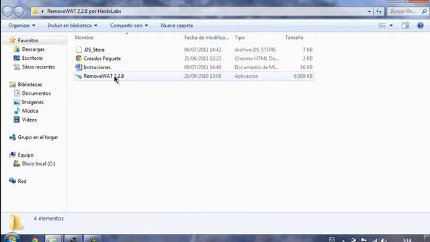430x242 pixels.
Task: Open Documentos library
Action: point(36,93)
